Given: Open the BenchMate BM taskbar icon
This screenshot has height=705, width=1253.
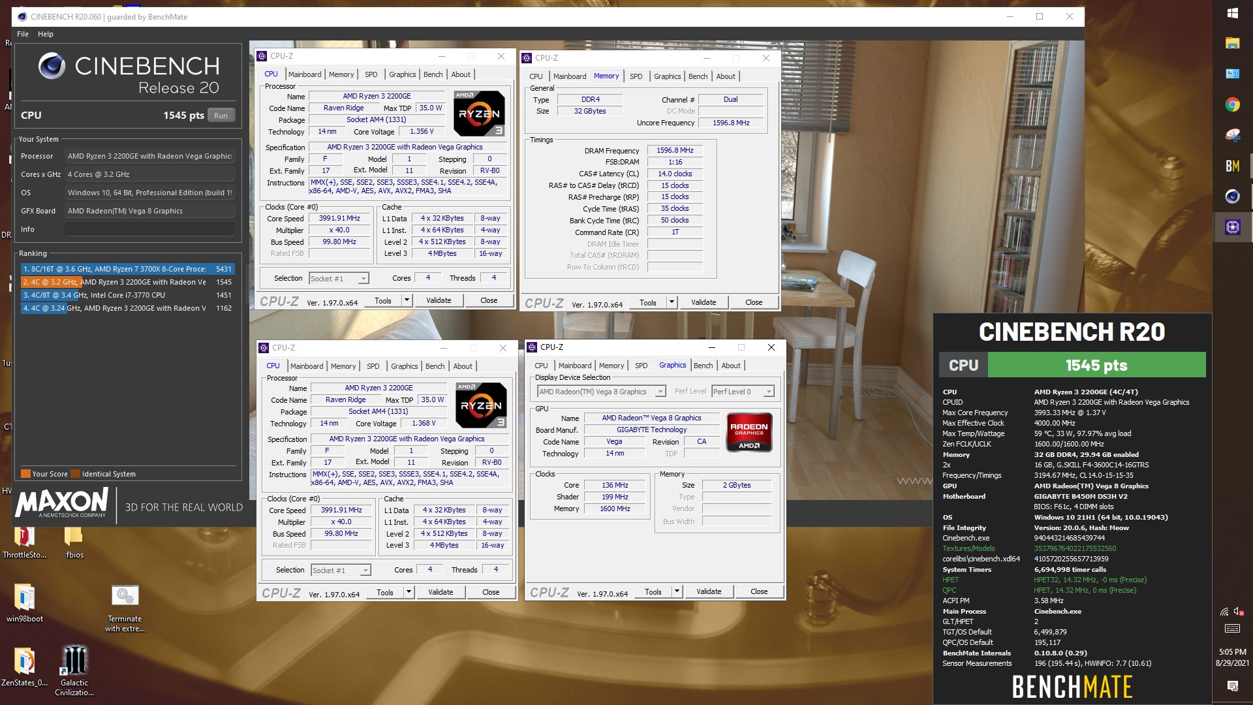Looking at the screenshot, I should (x=1232, y=166).
